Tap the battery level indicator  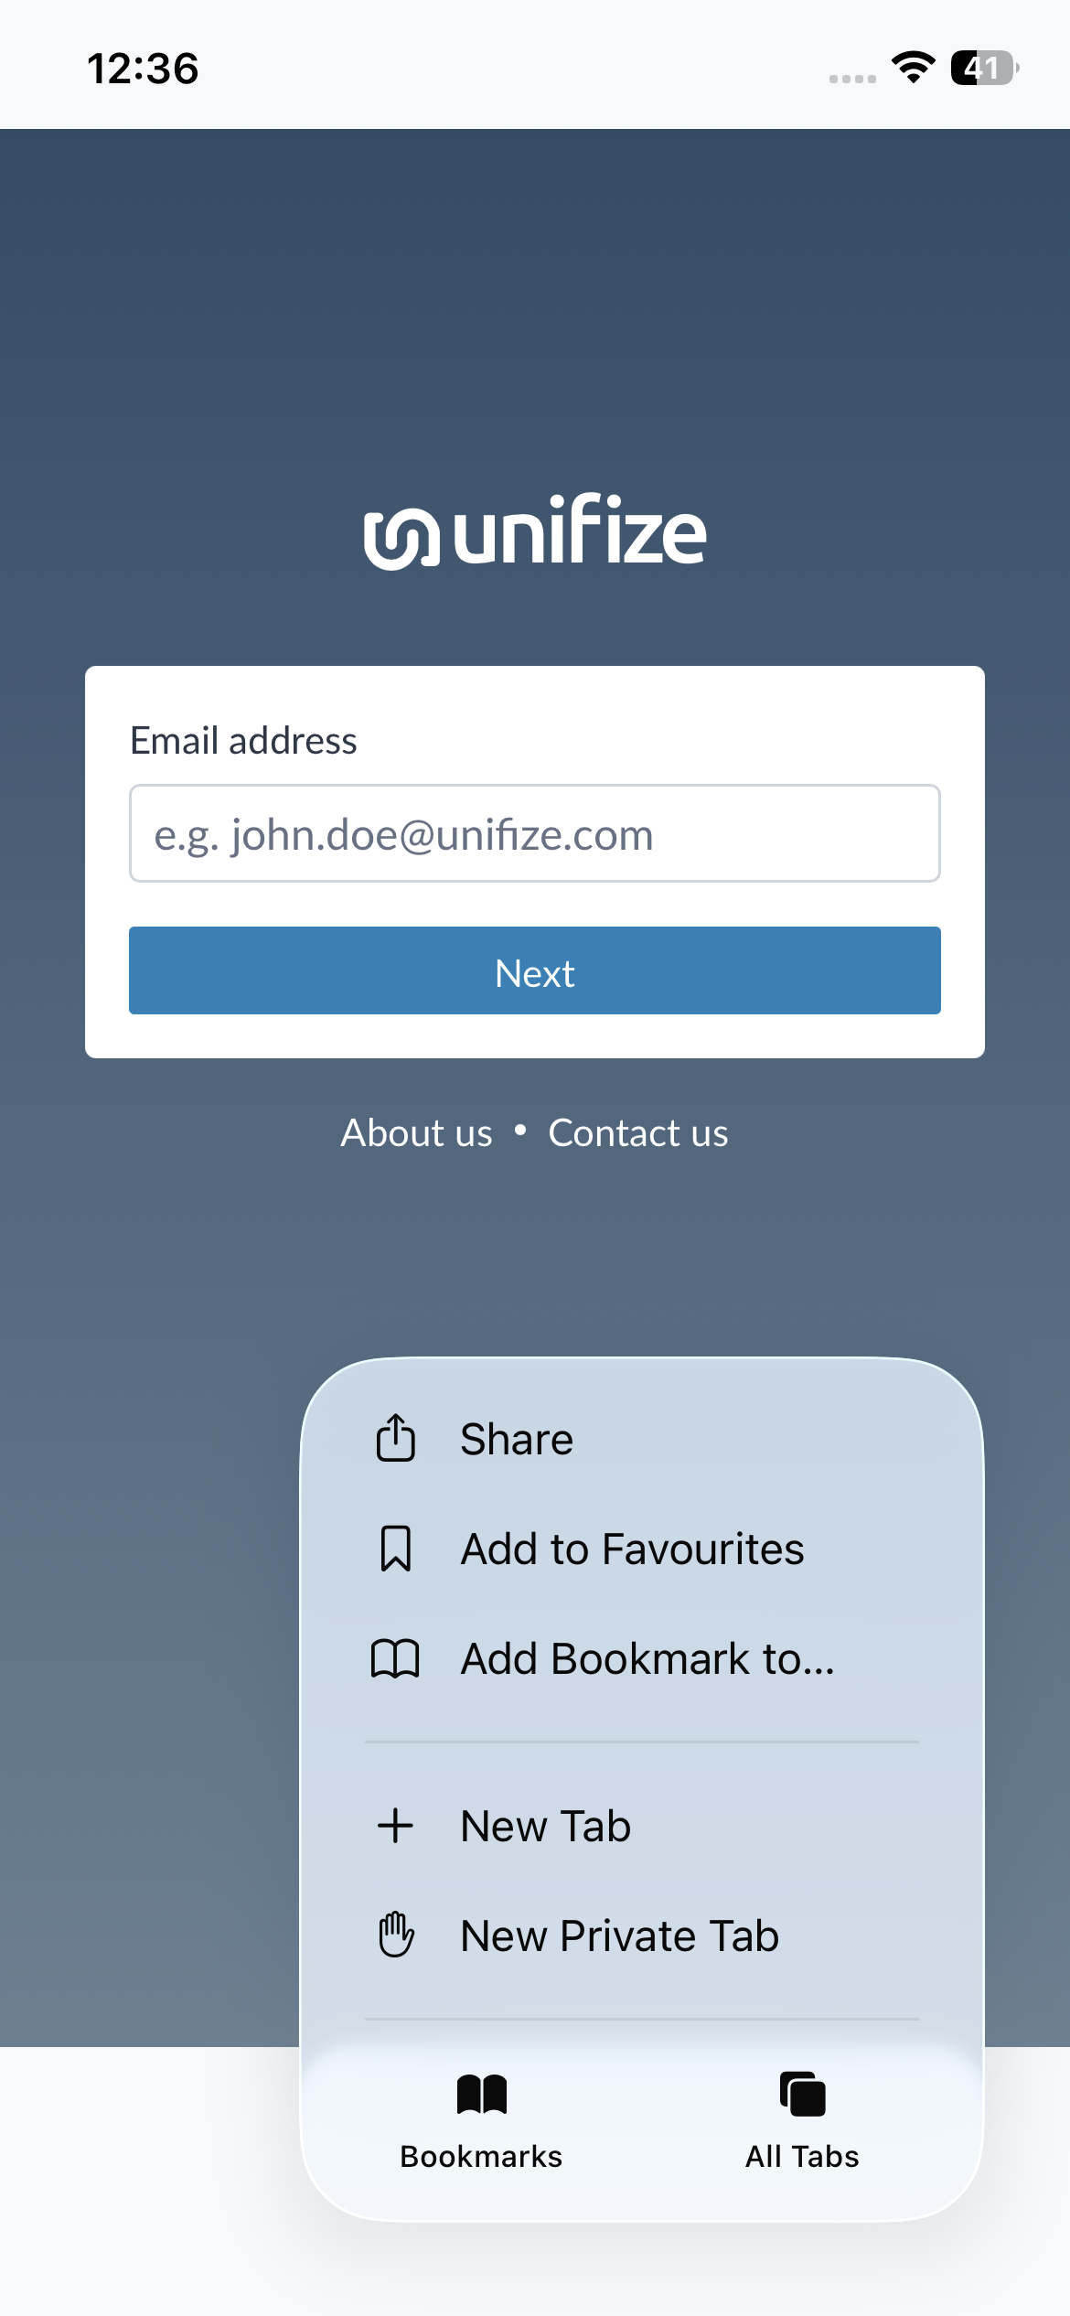[984, 68]
